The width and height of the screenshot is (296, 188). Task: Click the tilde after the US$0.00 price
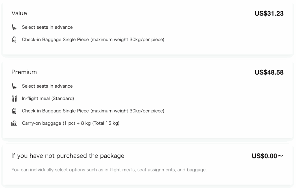pyautogui.click(x=280, y=156)
